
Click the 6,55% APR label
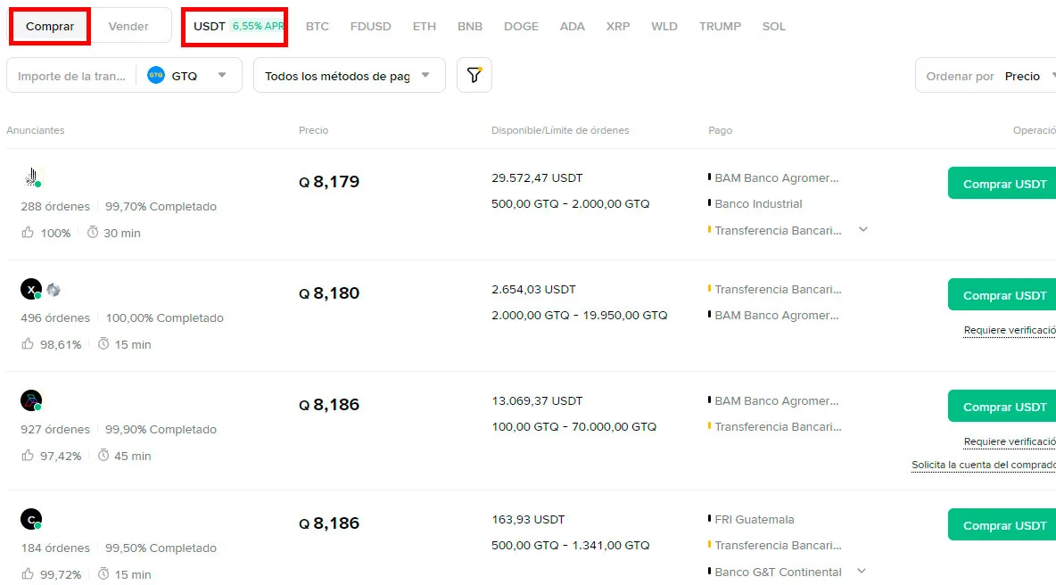(x=258, y=26)
